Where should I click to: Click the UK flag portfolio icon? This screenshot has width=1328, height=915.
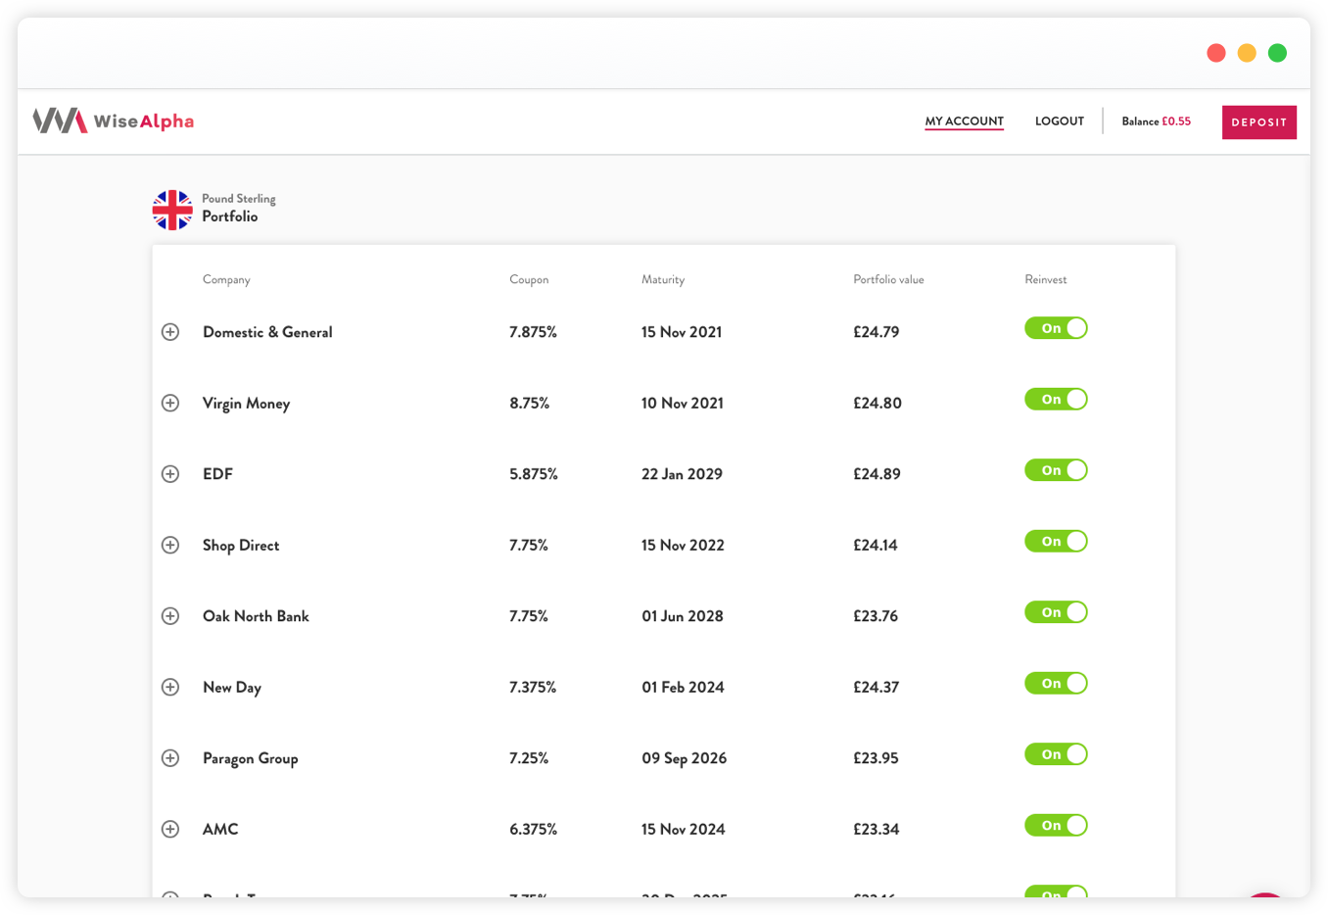pyautogui.click(x=172, y=210)
